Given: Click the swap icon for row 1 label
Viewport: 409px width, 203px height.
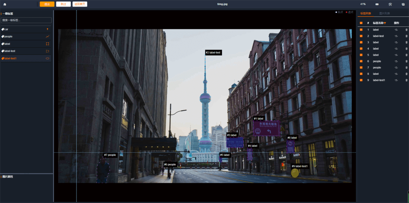Looking at the screenshot, I should [x=396, y=30].
